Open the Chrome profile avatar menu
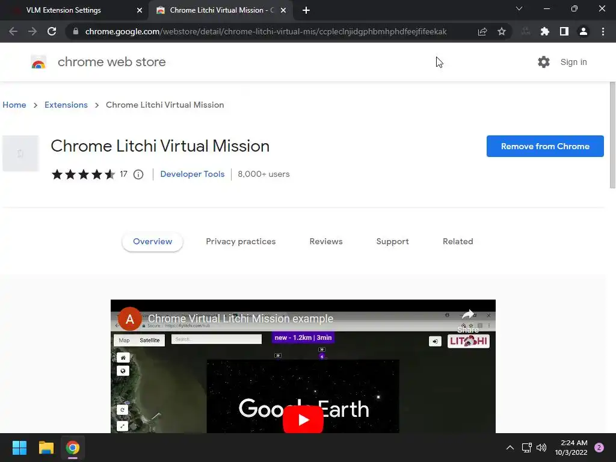The image size is (616, 462). click(x=584, y=31)
